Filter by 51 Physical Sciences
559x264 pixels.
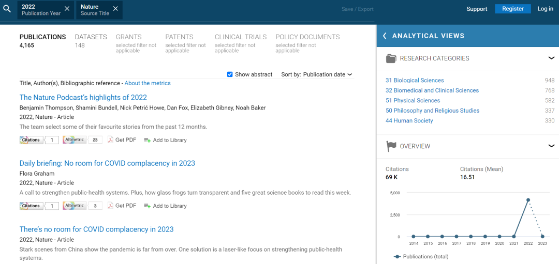(x=413, y=100)
